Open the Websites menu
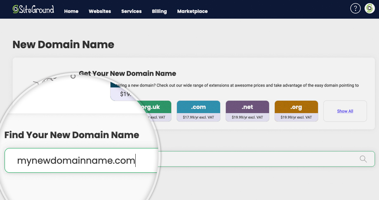The image size is (379, 200). pyautogui.click(x=99, y=11)
